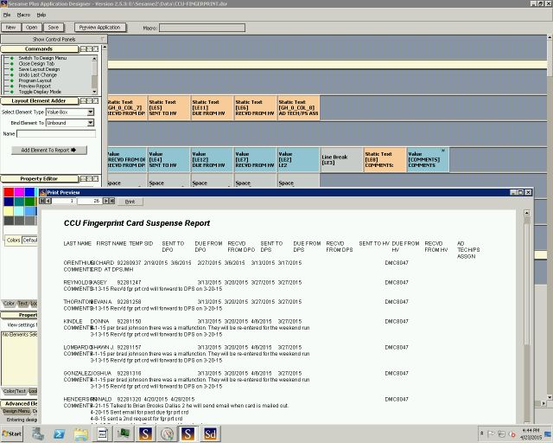
Task: Select the Design Menu tab
Action: pyautogui.click(x=16, y=411)
